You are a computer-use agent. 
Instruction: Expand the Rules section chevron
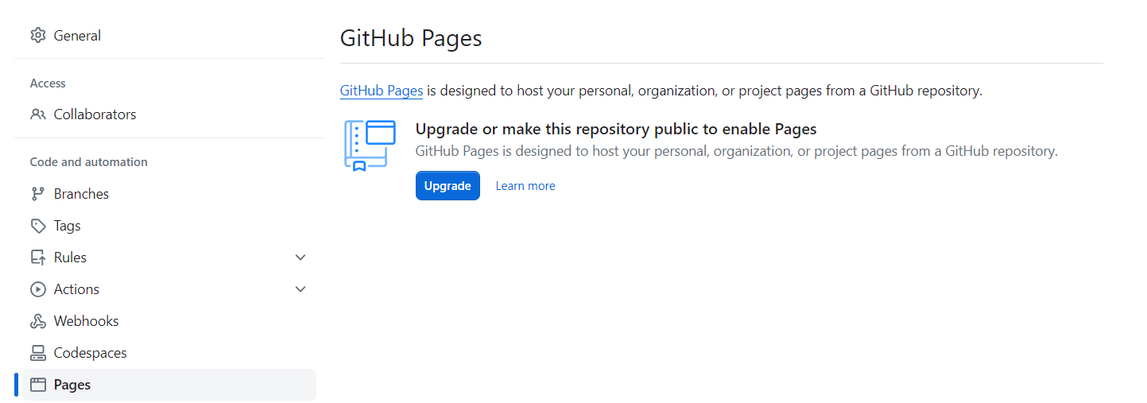[x=300, y=258]
